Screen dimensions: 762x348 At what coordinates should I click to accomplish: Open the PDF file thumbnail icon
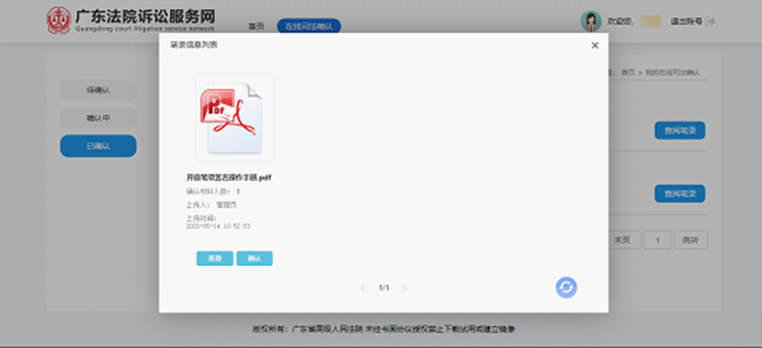coord(235,117)
